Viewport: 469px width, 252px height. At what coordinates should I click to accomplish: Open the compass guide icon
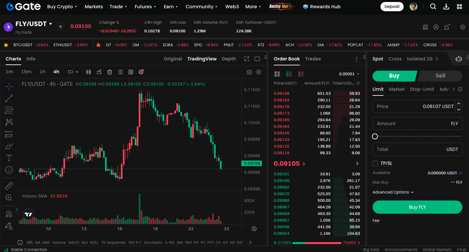436,27
